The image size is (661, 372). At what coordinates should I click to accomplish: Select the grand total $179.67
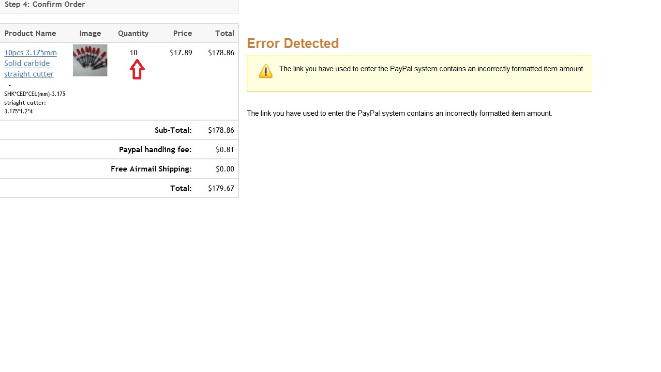pyautogui.click(x=221, y=188)
